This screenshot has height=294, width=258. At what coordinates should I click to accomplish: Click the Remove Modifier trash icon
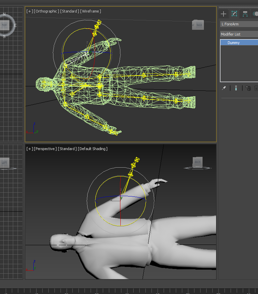tap(256, 88)
